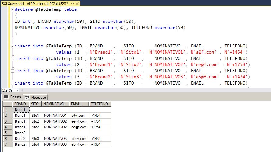Select result row 2 header
Screen dimensions: 271x152
pyautogui.click(x=8, y=116)
